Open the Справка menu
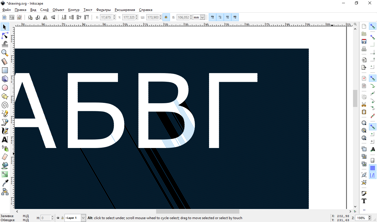Viewport: 377px width, 222px height. point(146,10)
